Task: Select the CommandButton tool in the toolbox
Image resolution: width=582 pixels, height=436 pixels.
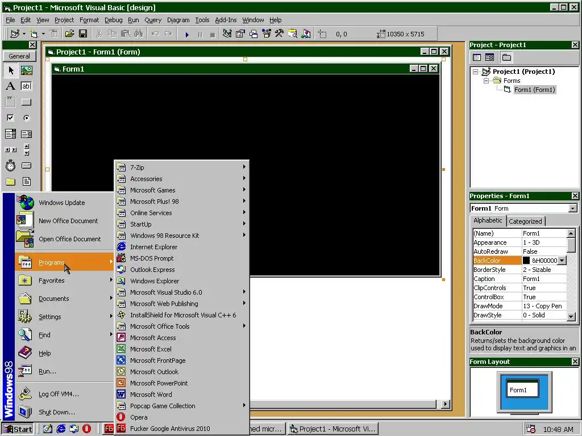Action: (x=26, y=102)
